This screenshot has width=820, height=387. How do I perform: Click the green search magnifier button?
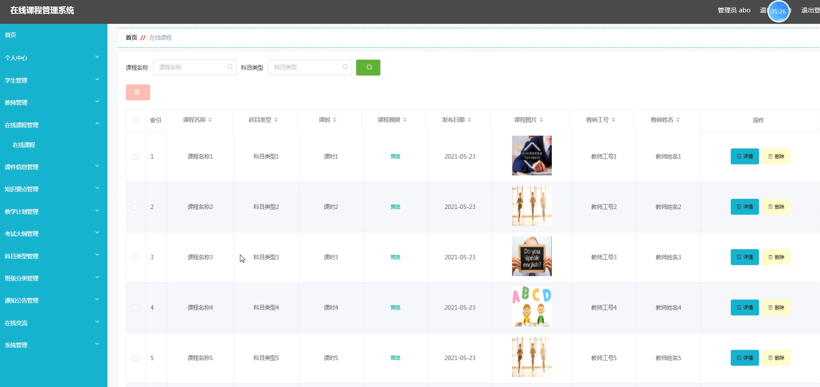pos(368,68)
